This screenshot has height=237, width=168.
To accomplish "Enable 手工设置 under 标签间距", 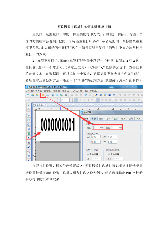I will [x=113, y=154].
